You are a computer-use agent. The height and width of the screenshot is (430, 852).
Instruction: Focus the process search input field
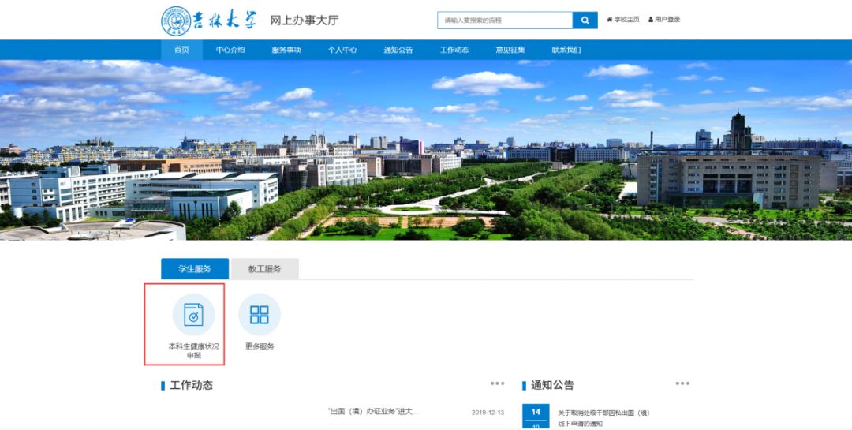(505, 20)
